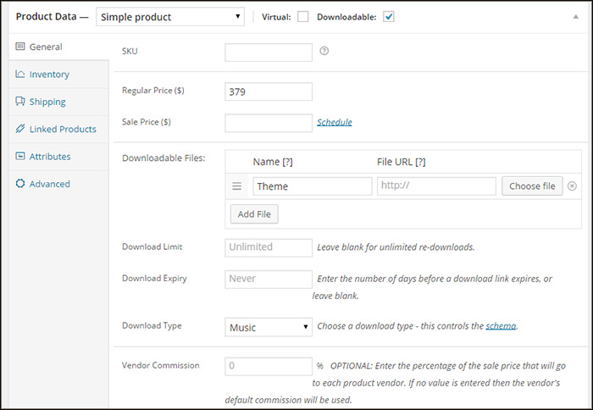Collapse the Product Data panel arrow
The width and height of the screenshot is (593, 410).
[575, 17]
